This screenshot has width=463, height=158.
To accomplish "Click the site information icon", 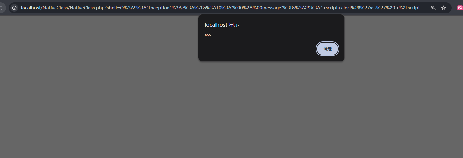I will (14, 8).
